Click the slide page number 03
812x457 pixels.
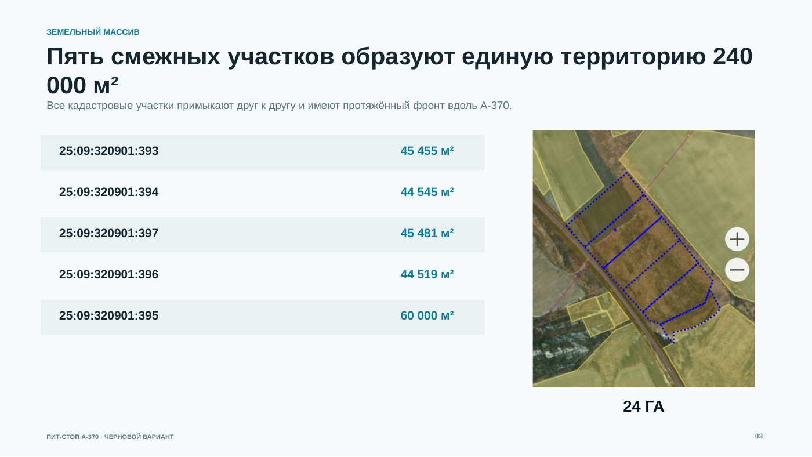(759, 436)
